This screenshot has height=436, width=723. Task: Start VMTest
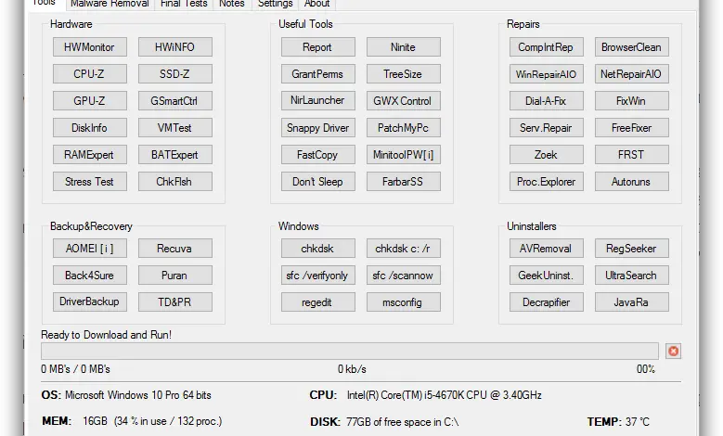[174, 128]
